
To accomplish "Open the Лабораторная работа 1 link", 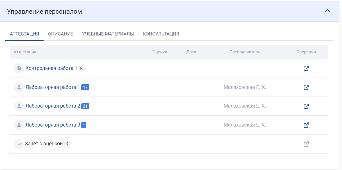I will tap(52, 87).
